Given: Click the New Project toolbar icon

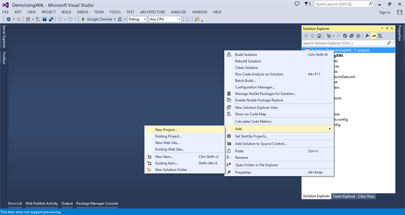Looking at the screenshot, I should (x=28, y=19).
